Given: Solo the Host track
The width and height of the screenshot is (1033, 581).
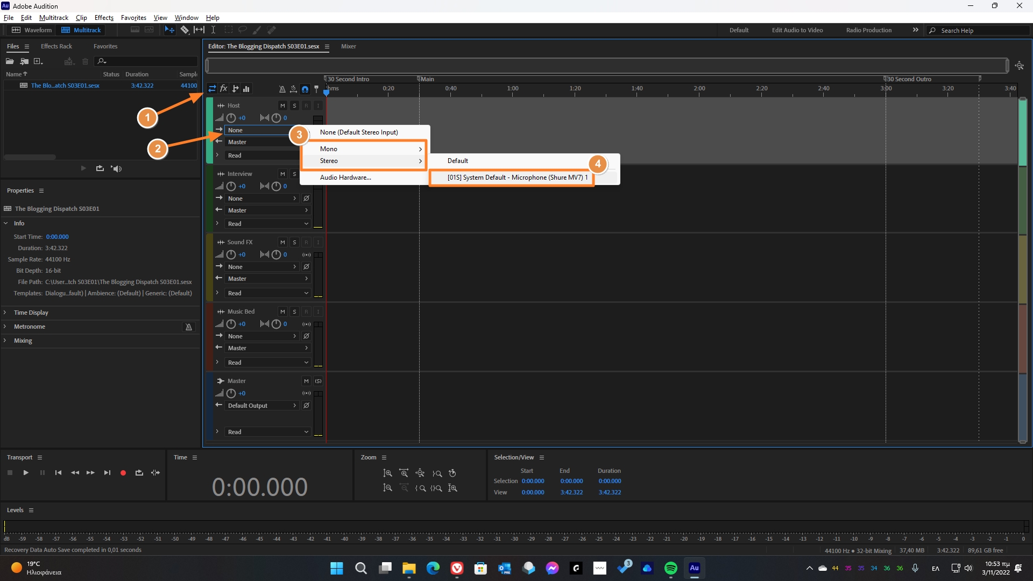Looking at the screenshot, I should pos(294,105).
